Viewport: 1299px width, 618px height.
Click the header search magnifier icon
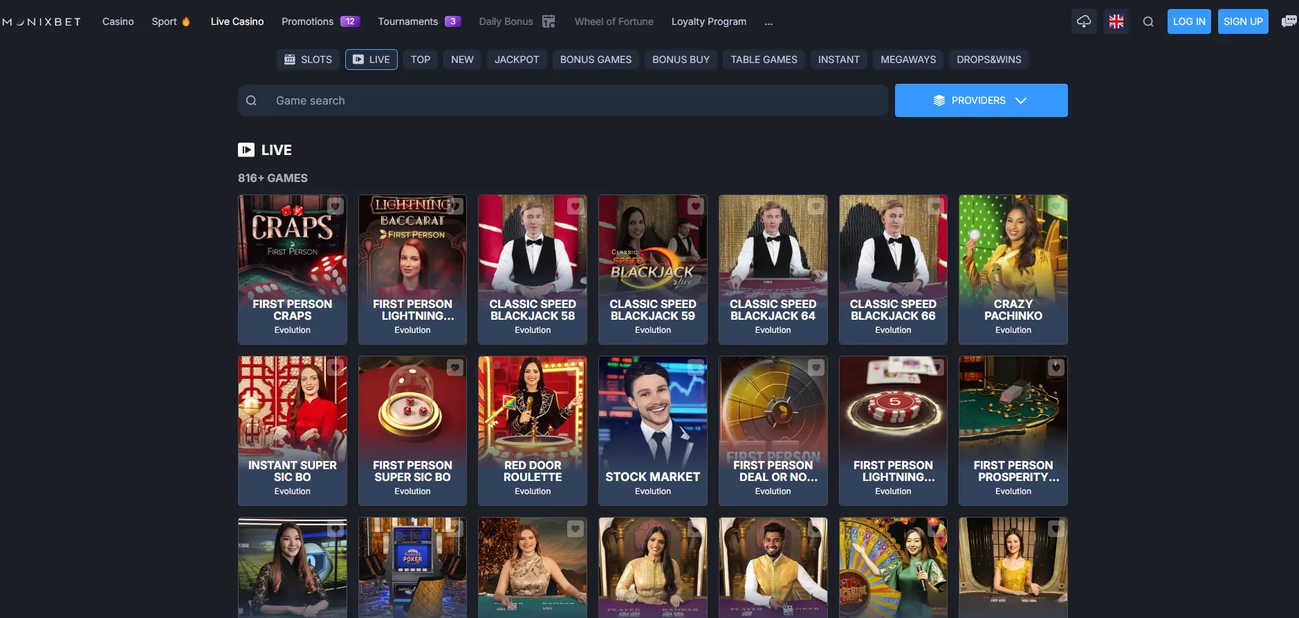point(1148,21)
